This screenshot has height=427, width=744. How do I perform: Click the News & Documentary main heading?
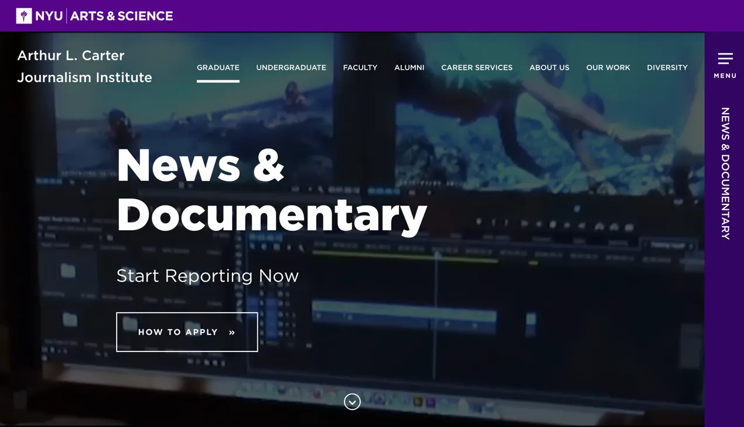coord(271,190)
